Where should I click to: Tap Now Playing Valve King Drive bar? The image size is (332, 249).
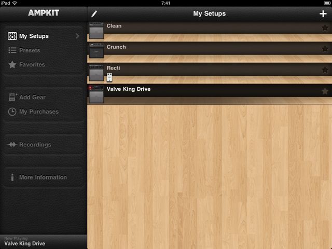point(44,242)
